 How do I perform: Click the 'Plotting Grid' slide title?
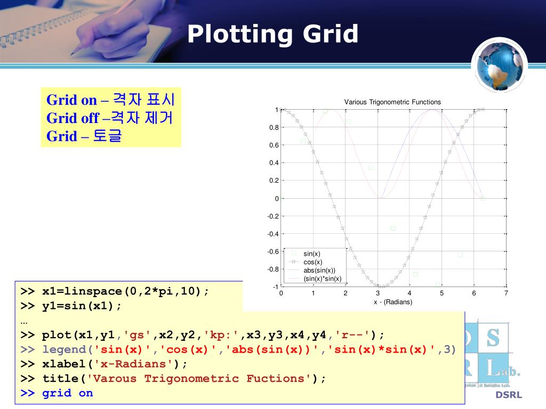pyautogui.click(x=272, y=35)
